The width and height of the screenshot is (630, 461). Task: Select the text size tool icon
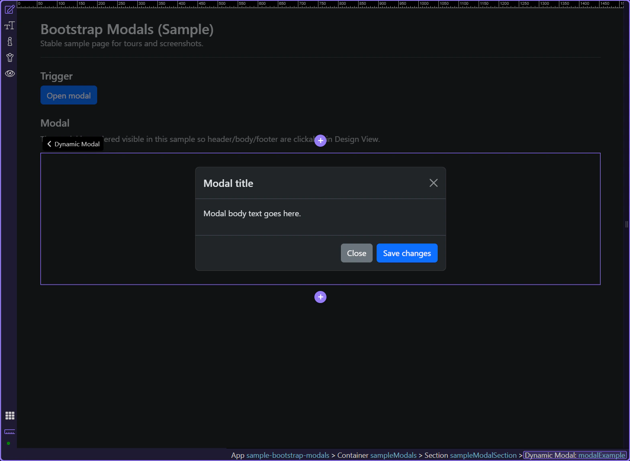10,25
